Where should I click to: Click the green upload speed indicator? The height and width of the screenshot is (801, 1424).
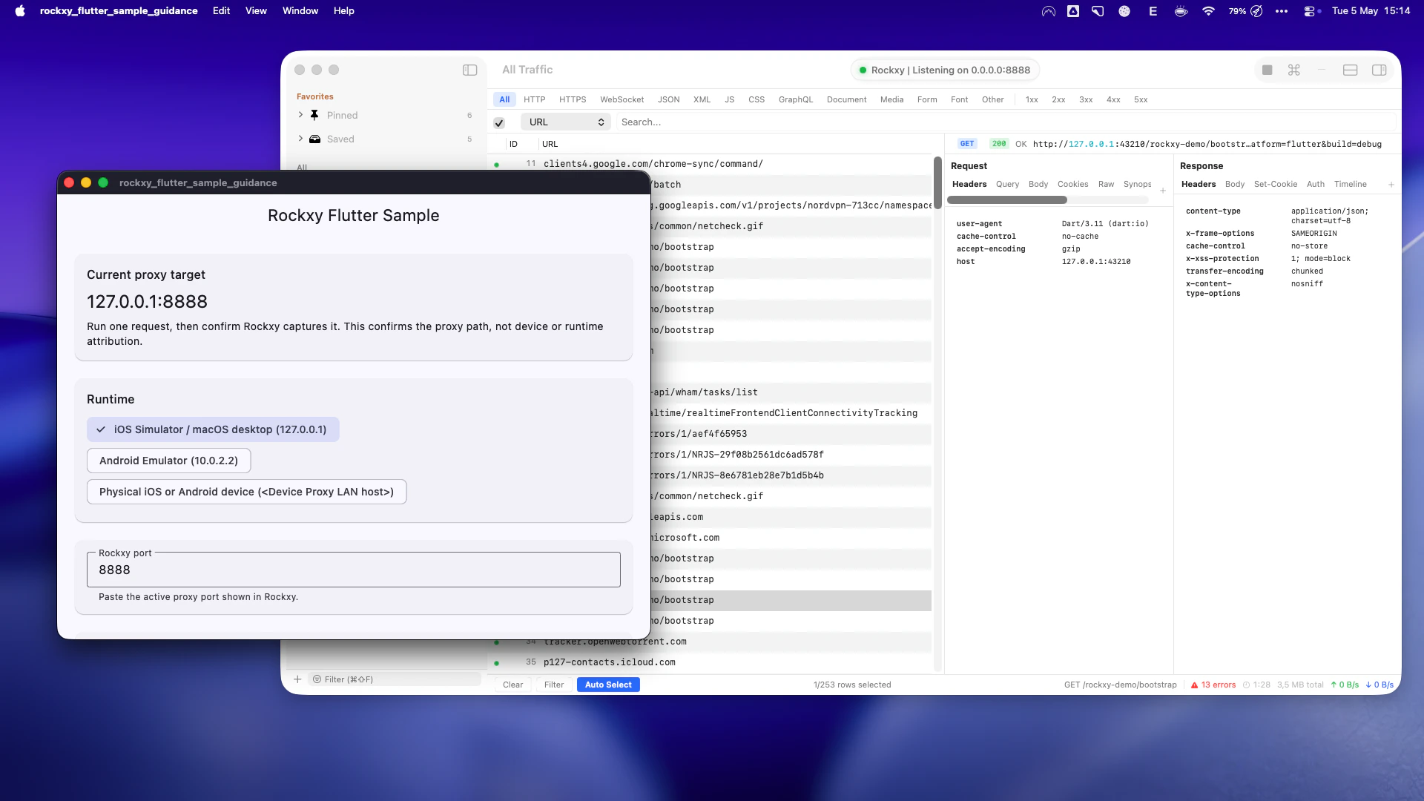(x=1345, y=685)
